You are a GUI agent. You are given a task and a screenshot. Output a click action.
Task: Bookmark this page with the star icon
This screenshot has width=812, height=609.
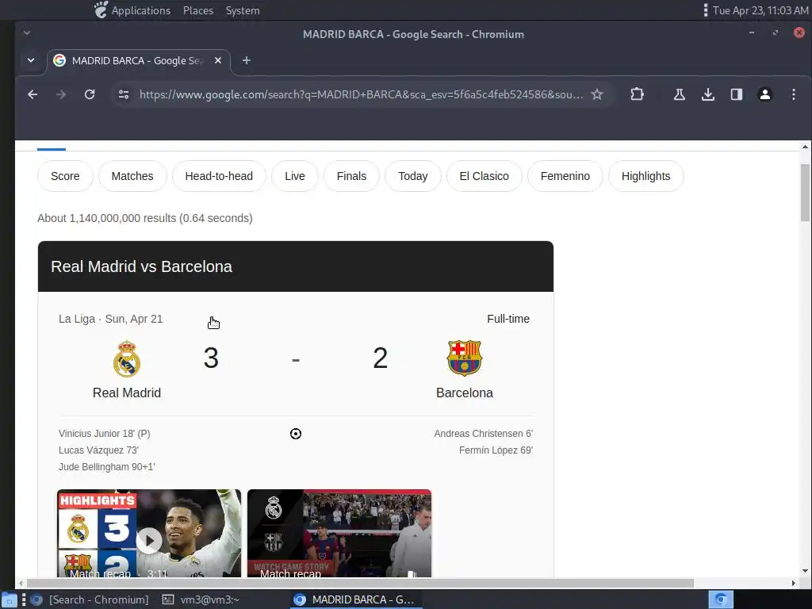[x=597, y=94]
